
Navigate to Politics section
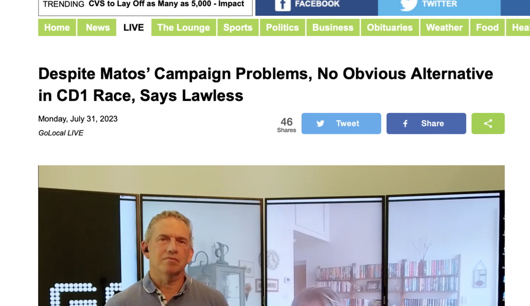point(282,27)
